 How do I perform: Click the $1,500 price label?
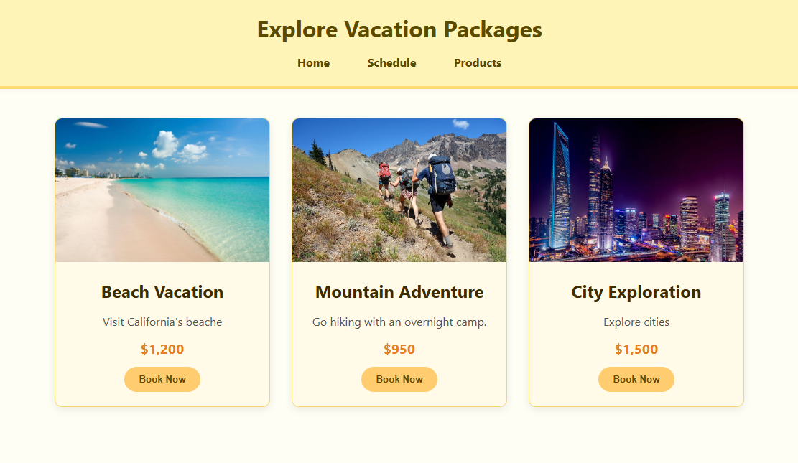[636, 349]
